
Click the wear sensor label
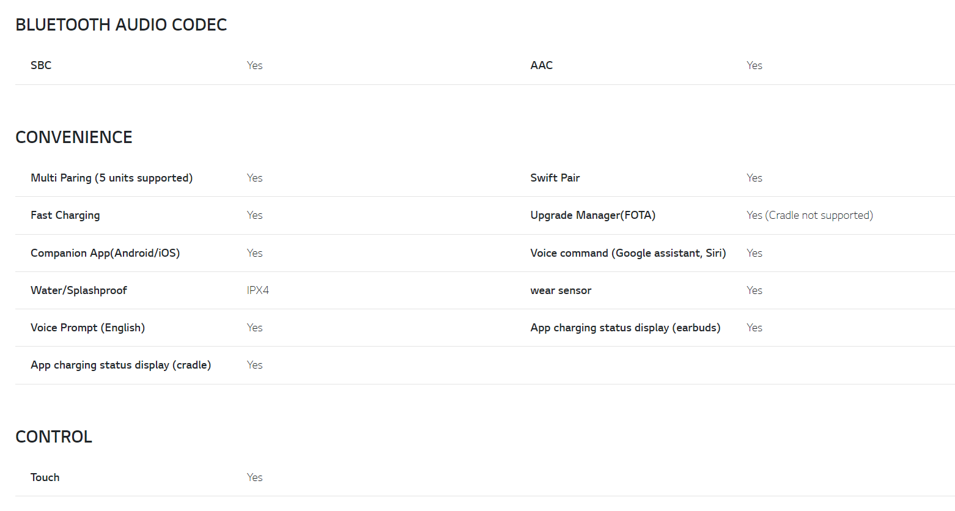coord(561,290)
